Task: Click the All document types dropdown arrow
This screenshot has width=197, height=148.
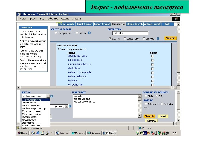Action: [x=48, y=96]
